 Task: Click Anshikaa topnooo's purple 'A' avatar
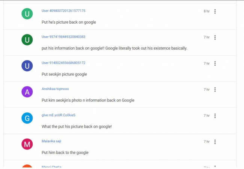(x=27, y=92)
